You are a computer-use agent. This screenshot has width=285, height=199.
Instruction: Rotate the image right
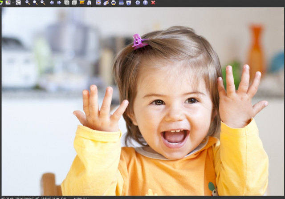coord(74,3)
